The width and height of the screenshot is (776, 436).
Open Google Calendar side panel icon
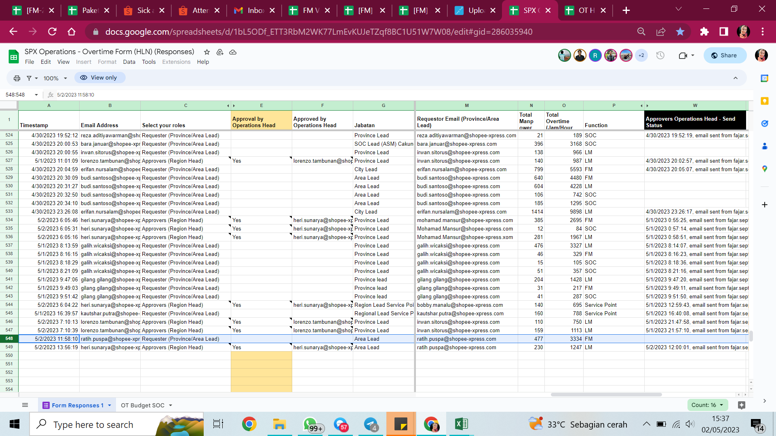[764, 79]
